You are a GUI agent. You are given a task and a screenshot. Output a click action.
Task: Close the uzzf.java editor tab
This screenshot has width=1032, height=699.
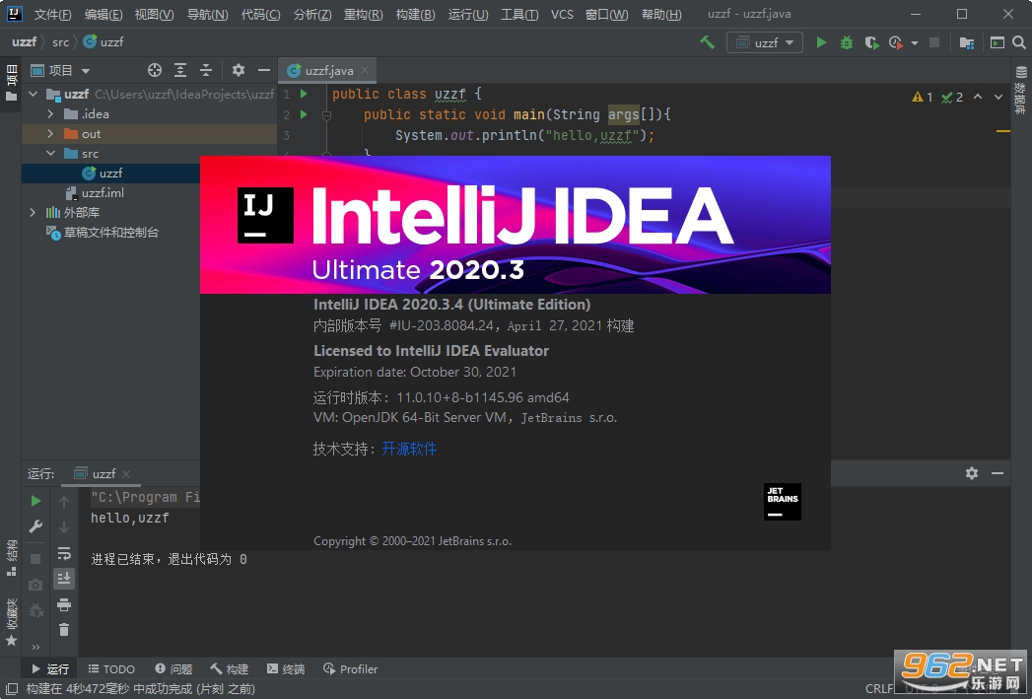pyautogui.click(x=365, y=70)
